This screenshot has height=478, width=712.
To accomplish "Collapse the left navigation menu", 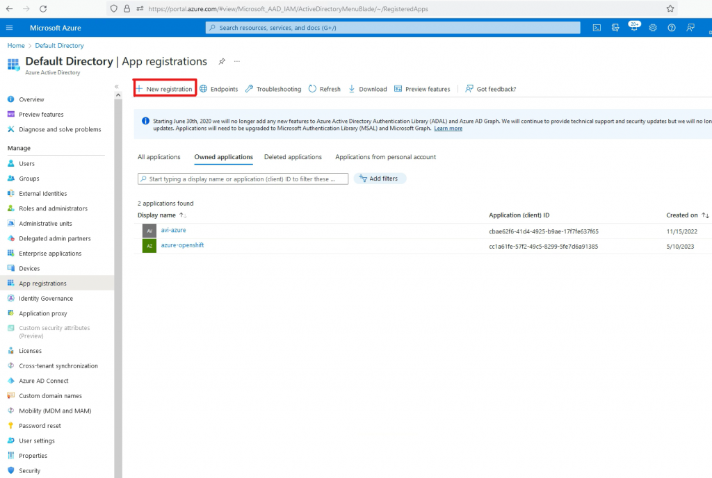I will coord(117,86).
